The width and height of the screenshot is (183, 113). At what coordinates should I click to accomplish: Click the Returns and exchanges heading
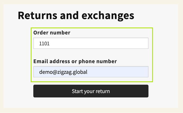coord(76,16)
